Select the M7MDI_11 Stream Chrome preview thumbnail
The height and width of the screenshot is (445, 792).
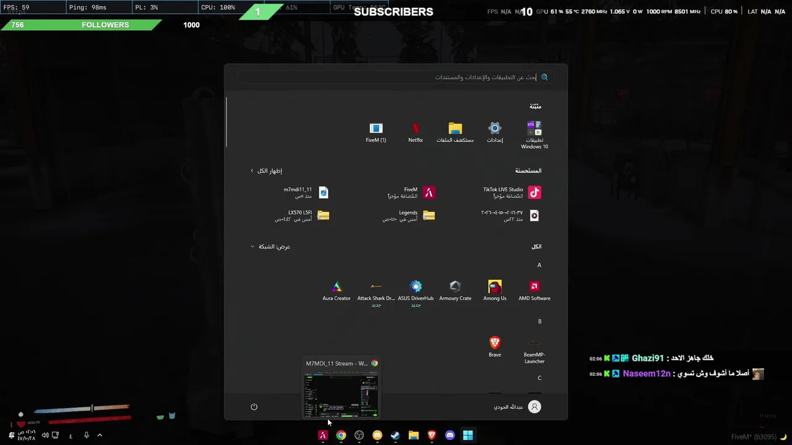341,388
